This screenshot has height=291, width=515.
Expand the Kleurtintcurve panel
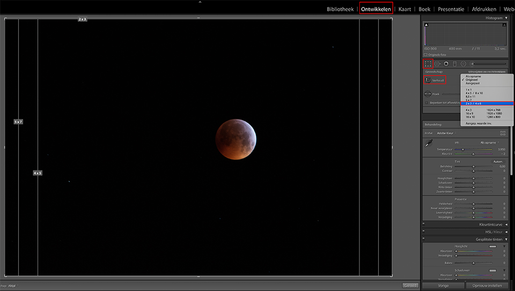pos(506,225)
